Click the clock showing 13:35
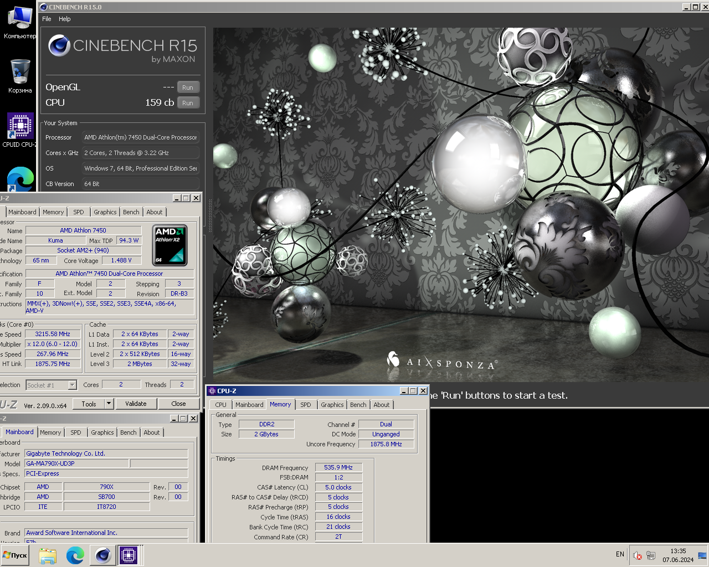The width and height of the screenshot is (709, 567). point(678,551)
